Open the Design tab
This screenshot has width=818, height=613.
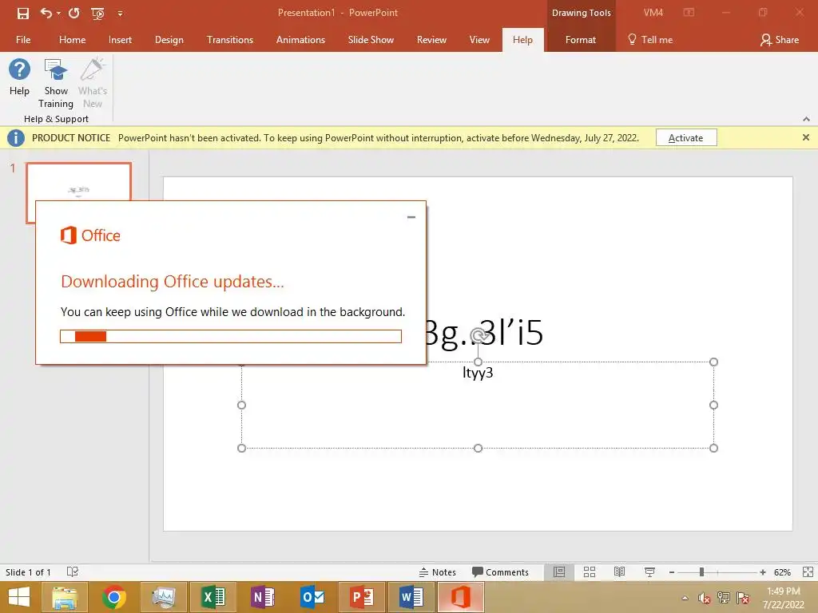[169, 40]
